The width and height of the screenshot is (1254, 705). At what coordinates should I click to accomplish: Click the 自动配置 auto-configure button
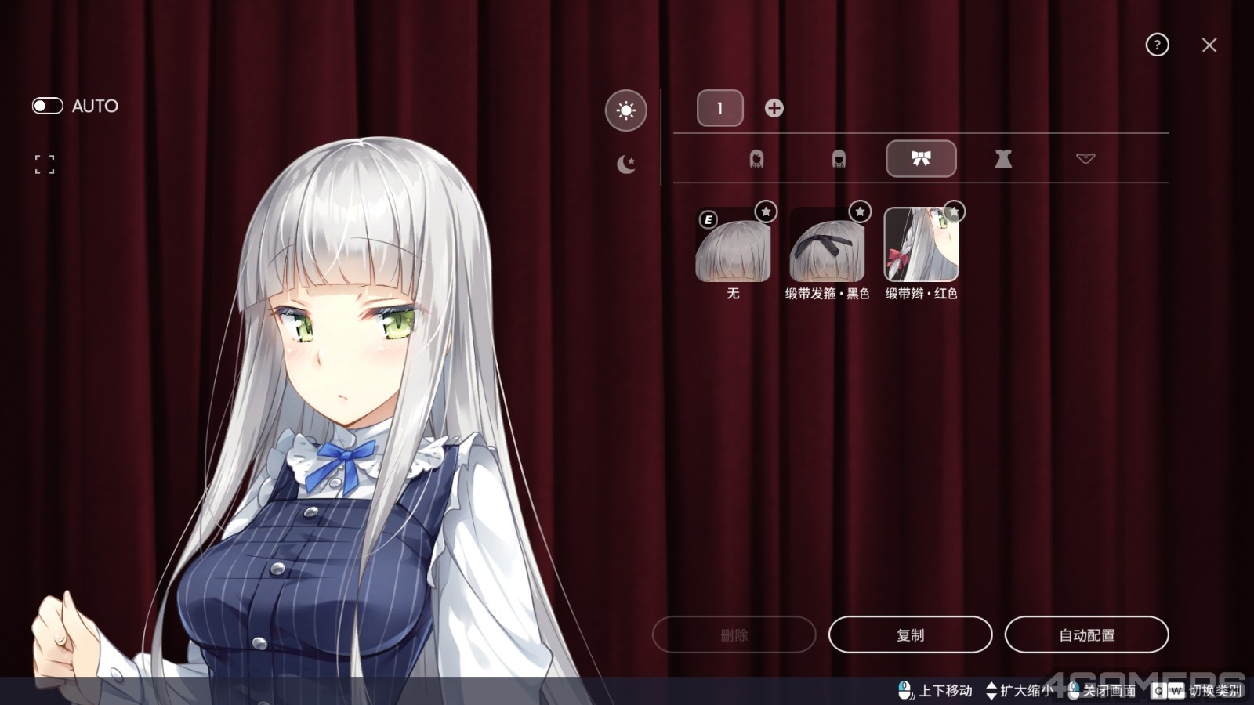(x=1086, y=634)
